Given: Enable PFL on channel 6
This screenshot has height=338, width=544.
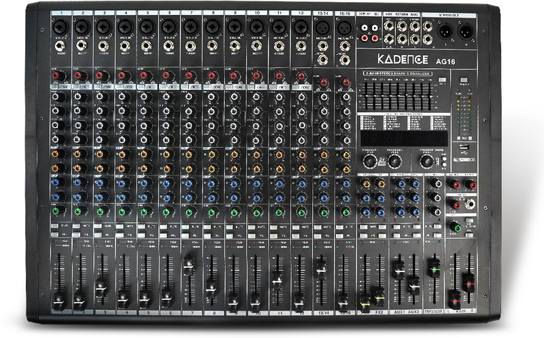Looking at the screenshot, I should 163,235.
